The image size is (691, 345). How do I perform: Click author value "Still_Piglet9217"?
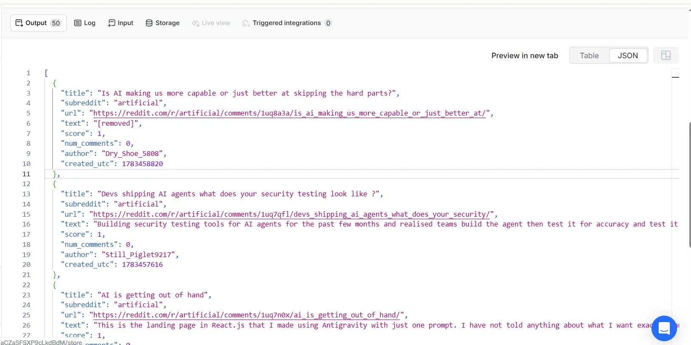coord(139,255)
